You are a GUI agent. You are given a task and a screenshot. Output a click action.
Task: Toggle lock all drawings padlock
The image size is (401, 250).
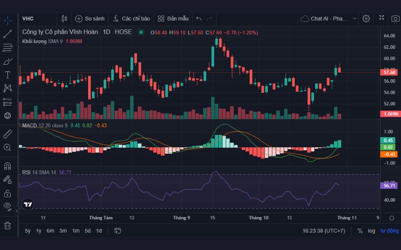click(8, 193)
